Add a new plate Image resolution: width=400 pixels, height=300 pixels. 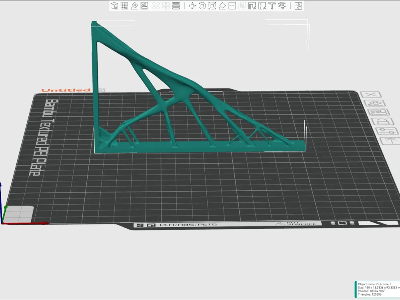tap(124, 6)
